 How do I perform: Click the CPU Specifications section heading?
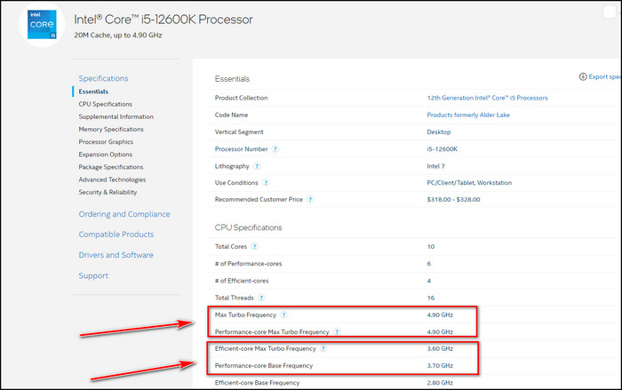point(248,227)
